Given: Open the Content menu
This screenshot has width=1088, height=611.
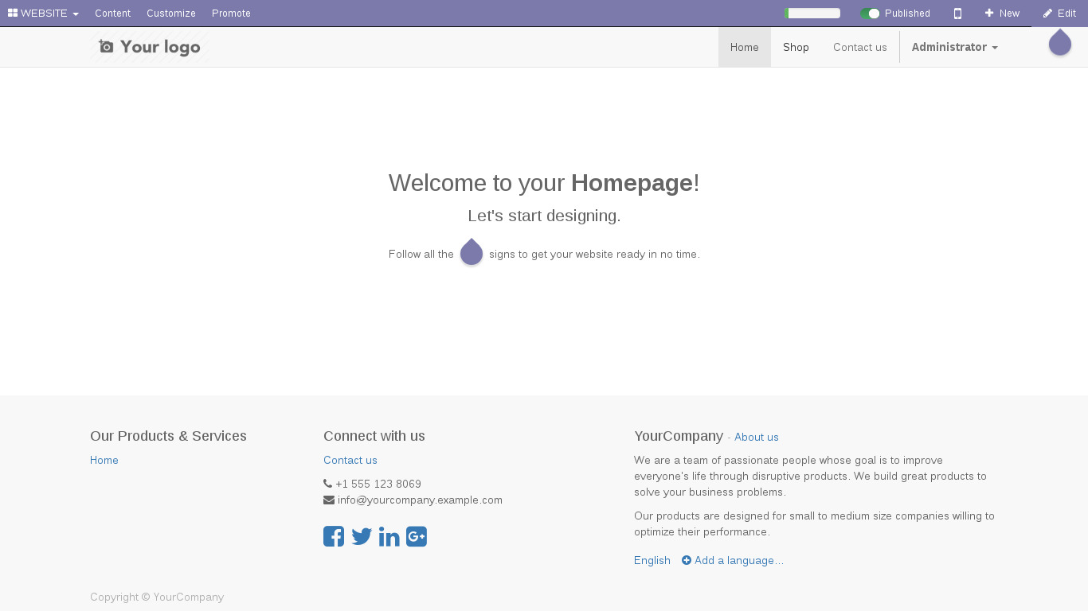Looking at the screenshot, I should tap(112, 13).
